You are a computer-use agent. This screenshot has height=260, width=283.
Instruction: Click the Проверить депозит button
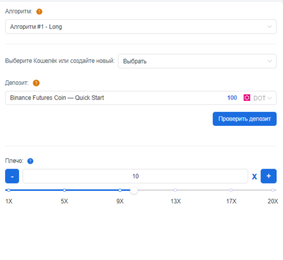(x=245, y=119)
